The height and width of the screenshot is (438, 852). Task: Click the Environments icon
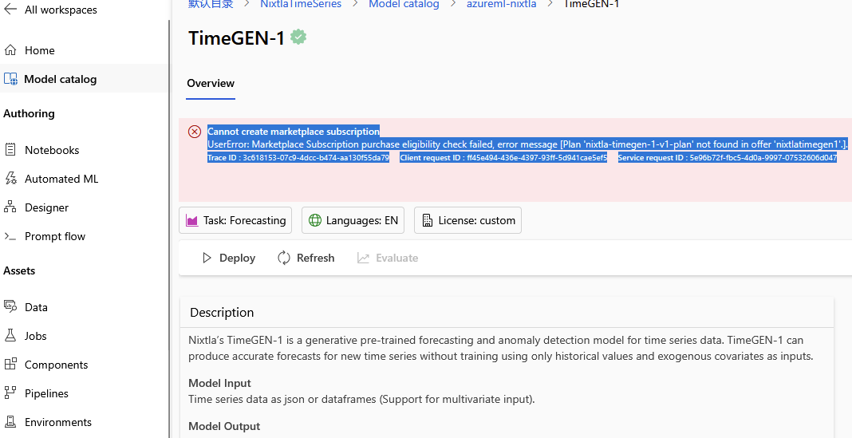click(x=10, y=422)
